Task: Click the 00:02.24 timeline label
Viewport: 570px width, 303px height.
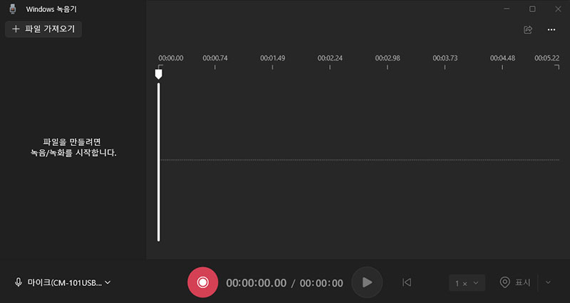Action: pyautogui.click(x=330, y=58)
